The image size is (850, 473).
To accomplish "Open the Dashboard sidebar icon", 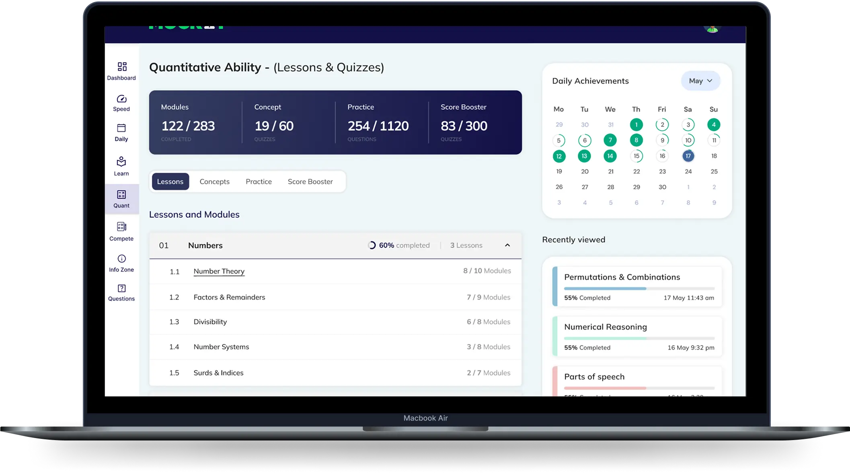I will tap(122, 67).
